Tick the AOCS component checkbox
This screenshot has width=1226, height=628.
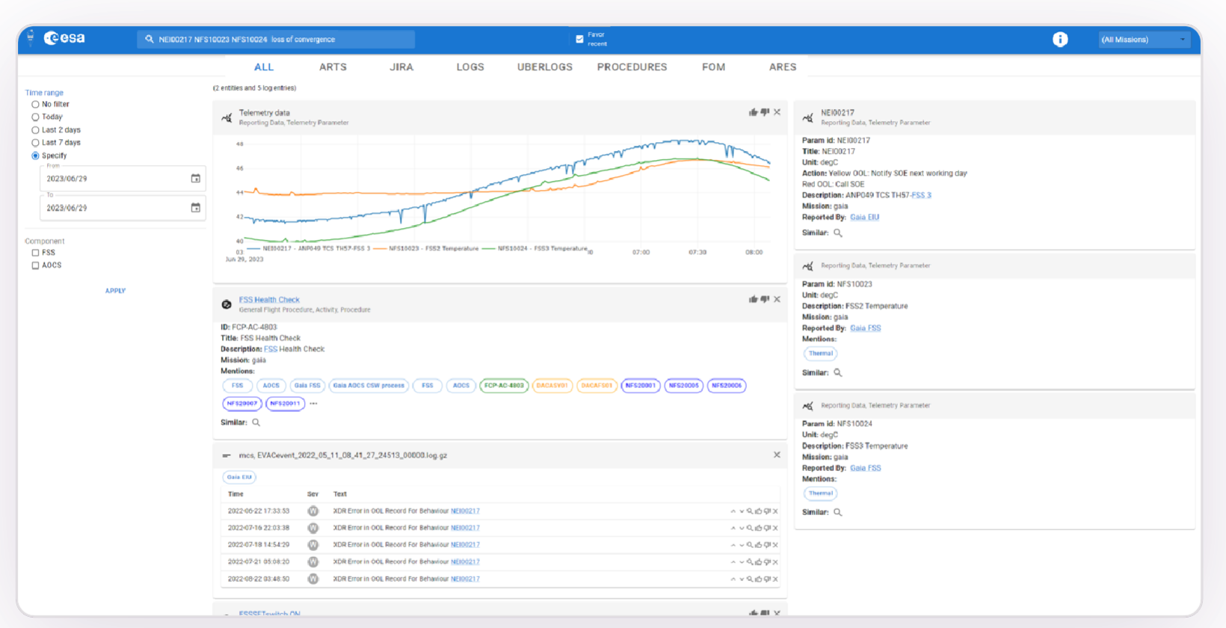[x=35, y=265]
